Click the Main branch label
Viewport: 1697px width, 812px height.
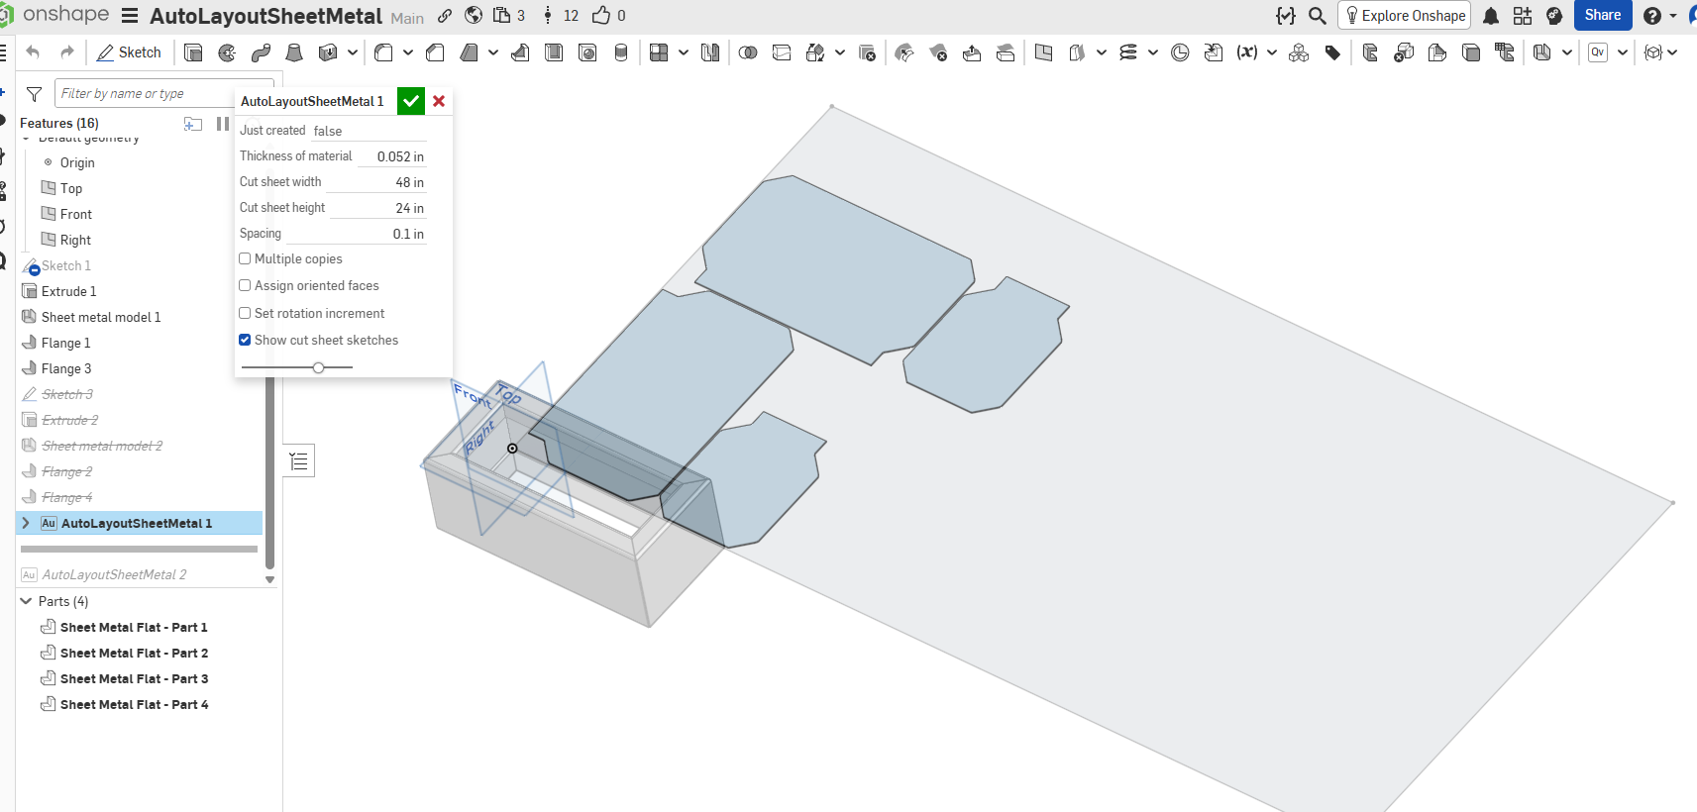click(407, 18)
